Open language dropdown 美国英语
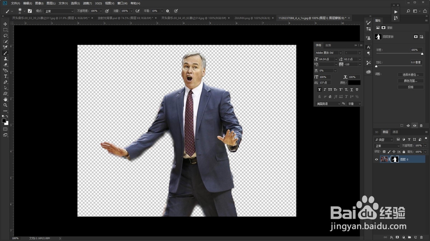The height and width of the screenshot is (241, 430). coord(328,104)
